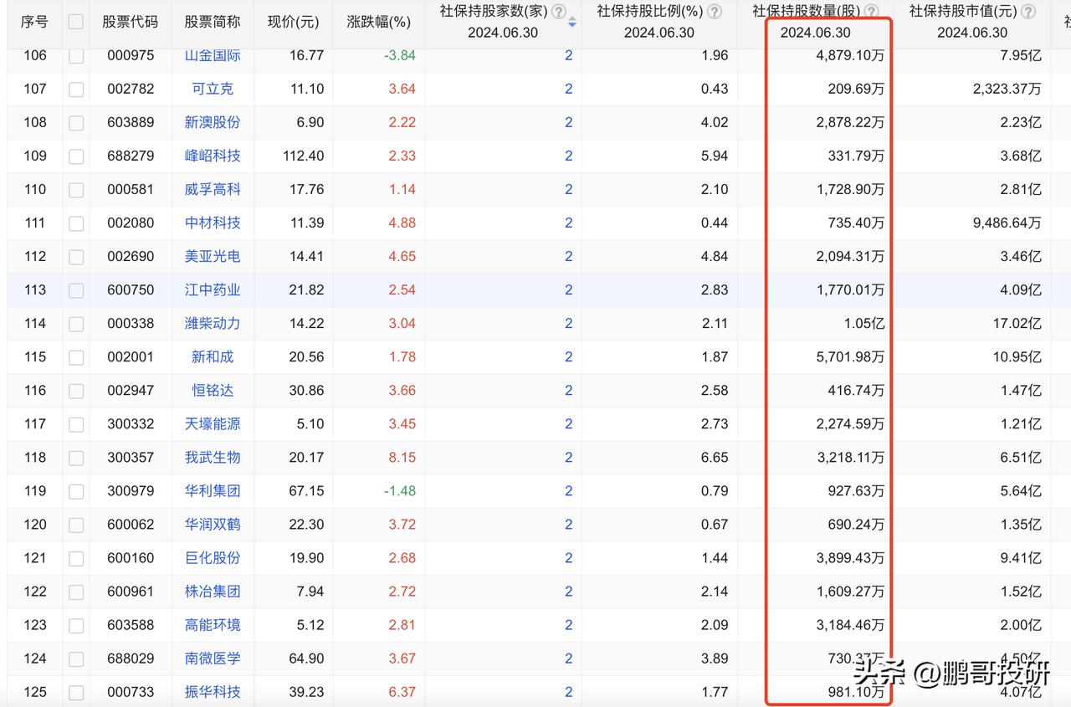Screen dimensions: 1071x707
Task: Open stock link 威孚高科
Action: (213, 189)
